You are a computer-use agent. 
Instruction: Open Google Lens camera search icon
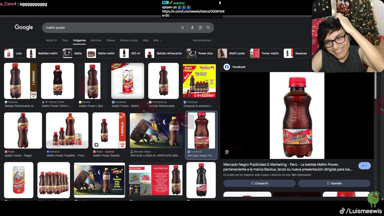pyautogui.click(x=200, y=28)
